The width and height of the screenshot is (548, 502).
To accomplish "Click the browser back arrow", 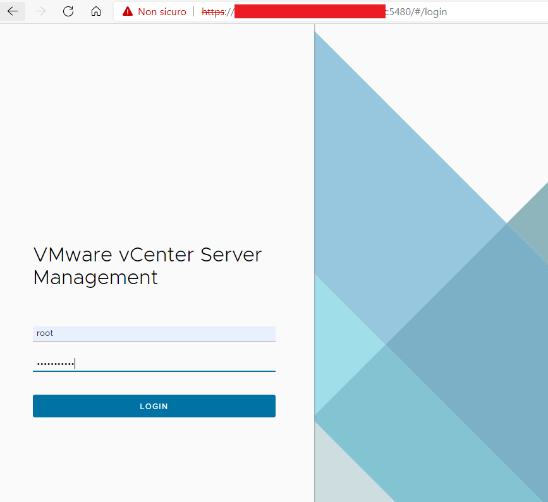I will [13, 11].
